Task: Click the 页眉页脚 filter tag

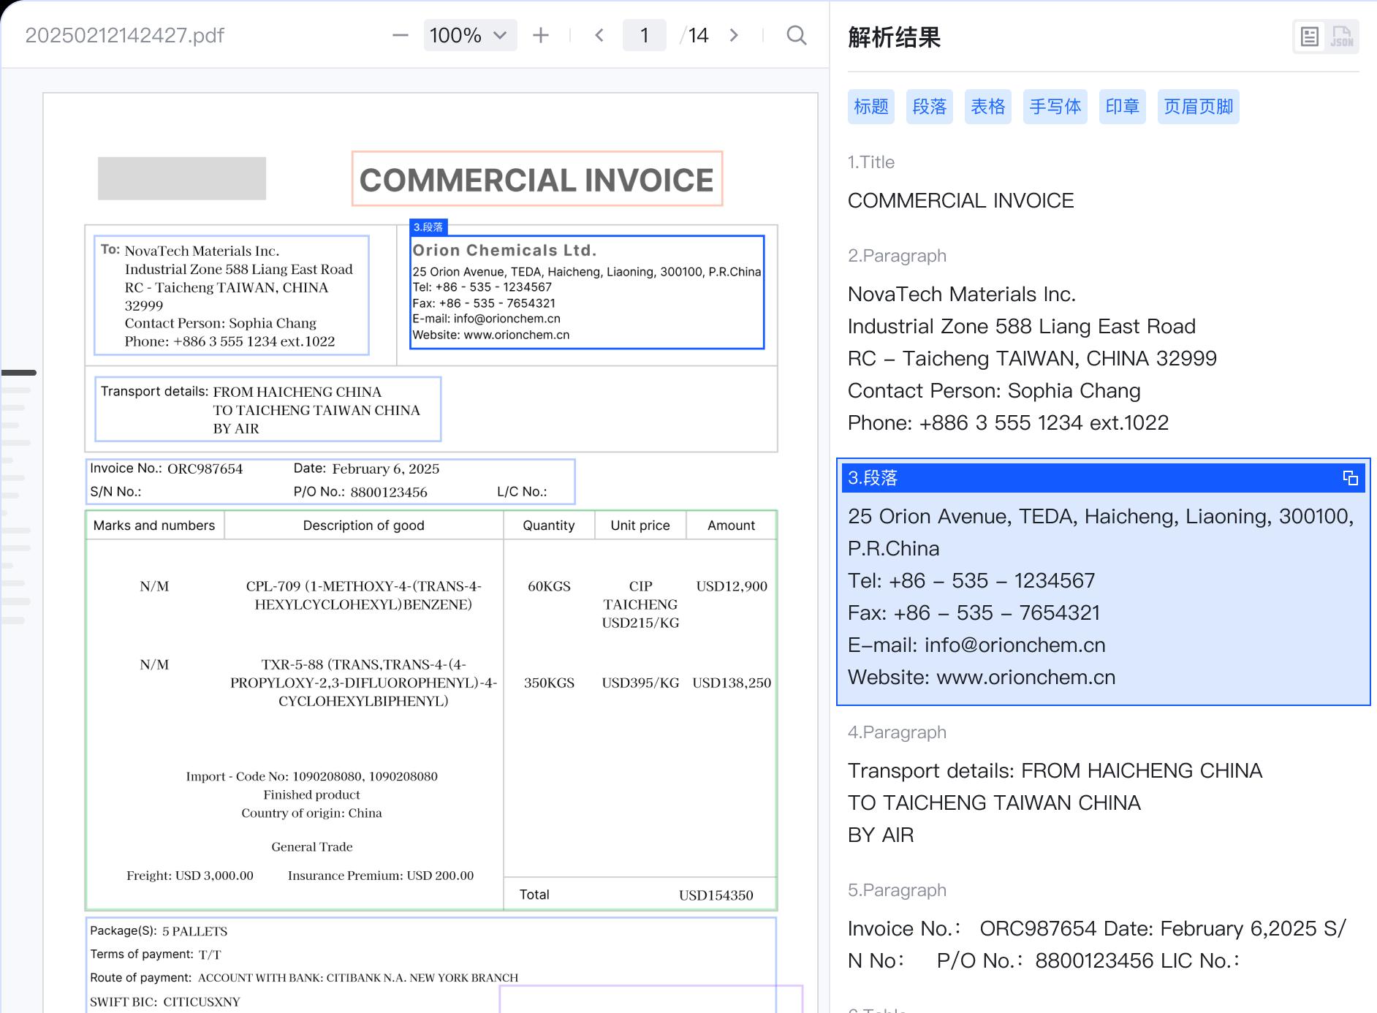Action: click(x=1198, y=107)
